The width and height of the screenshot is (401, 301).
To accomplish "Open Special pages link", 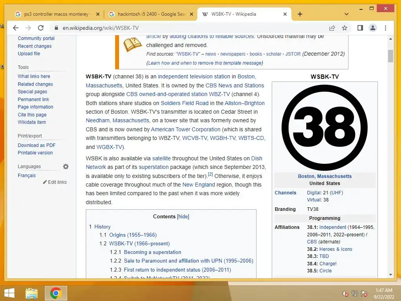I will pos(33,92).
